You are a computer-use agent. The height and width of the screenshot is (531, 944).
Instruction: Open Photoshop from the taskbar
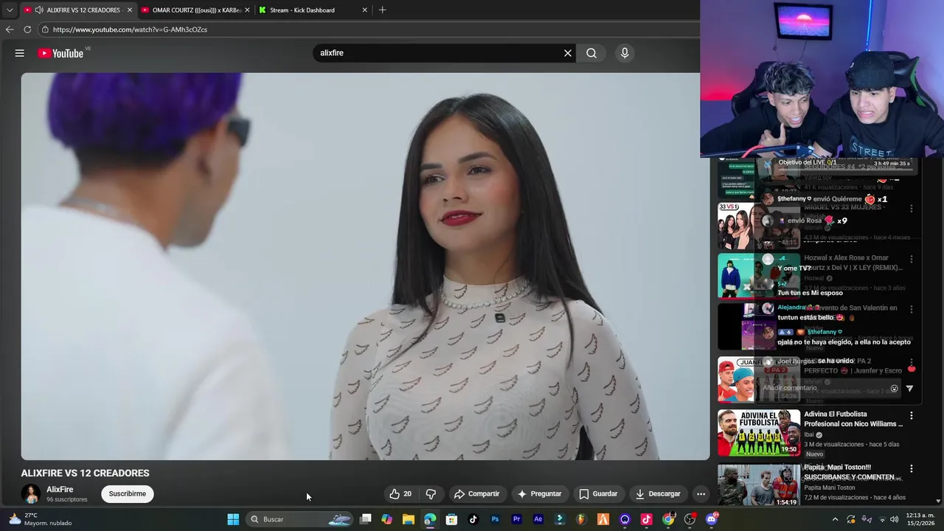click(495, 519)
